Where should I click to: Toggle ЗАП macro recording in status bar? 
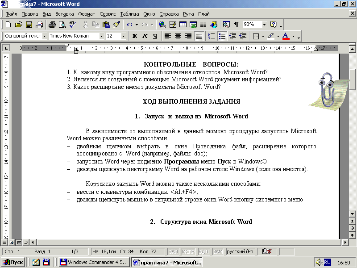pos(173,251)
